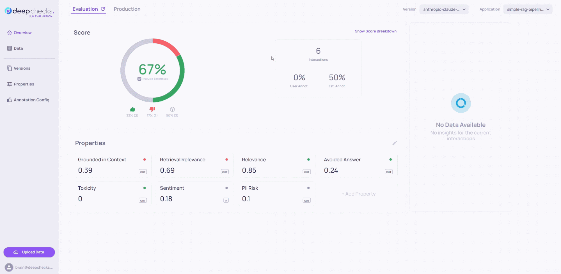Screen dimensions: 561x274
Task: Click the refresh icon beside Evaluation
Action: pyautogui.click(x=103, y=9)
